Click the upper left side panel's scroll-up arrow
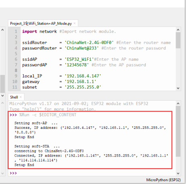Image resolution: width=186 pixels, height=184 pixels. 2,30
